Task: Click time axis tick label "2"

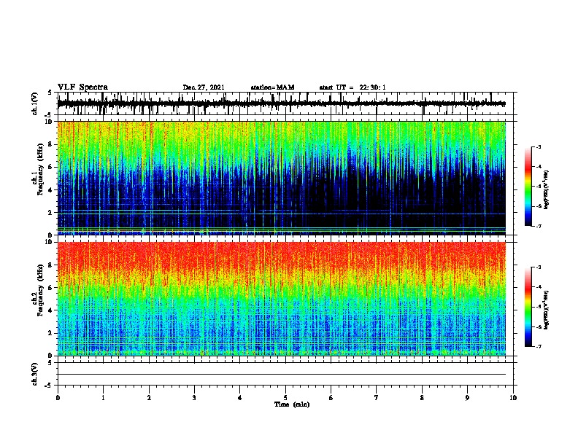Action: (149, 398)
